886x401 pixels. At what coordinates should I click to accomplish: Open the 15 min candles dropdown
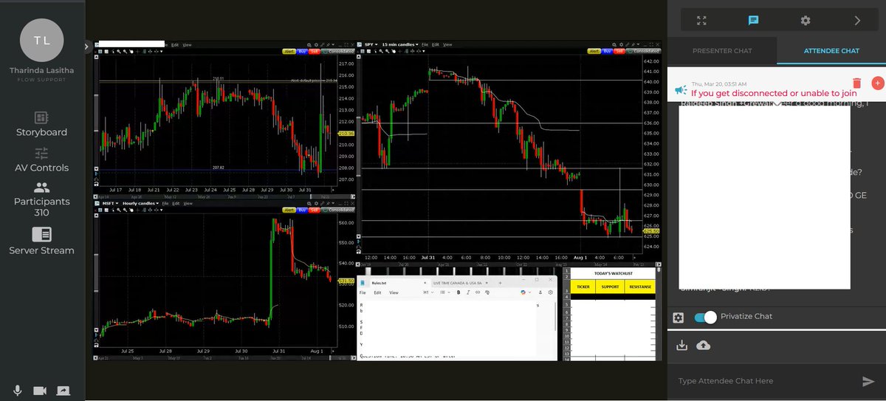click(x=400, y=44)
